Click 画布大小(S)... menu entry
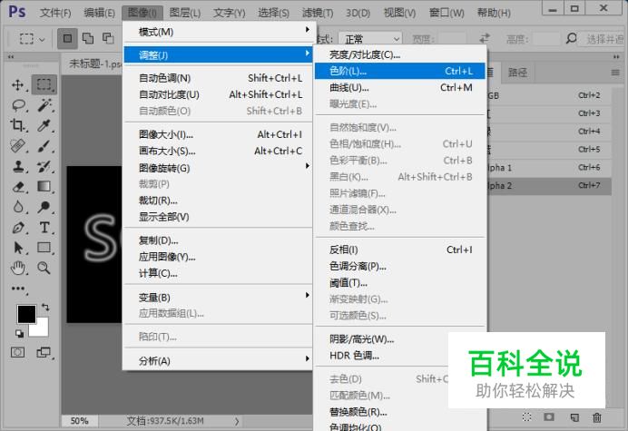This screenshot has width=628, height=431. 219,151
